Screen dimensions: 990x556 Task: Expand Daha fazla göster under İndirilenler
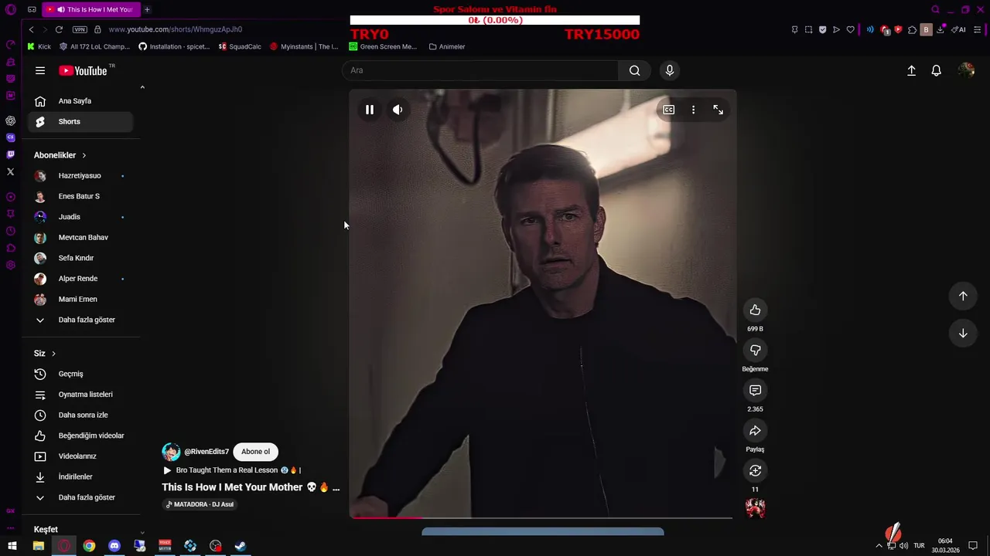tap(80, 497)
